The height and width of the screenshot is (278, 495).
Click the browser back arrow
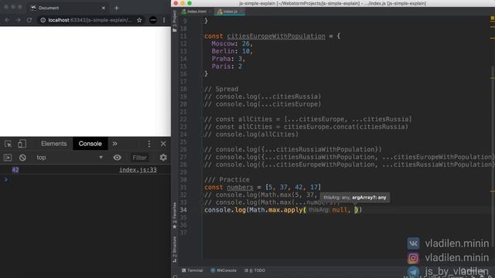[7, 20]
